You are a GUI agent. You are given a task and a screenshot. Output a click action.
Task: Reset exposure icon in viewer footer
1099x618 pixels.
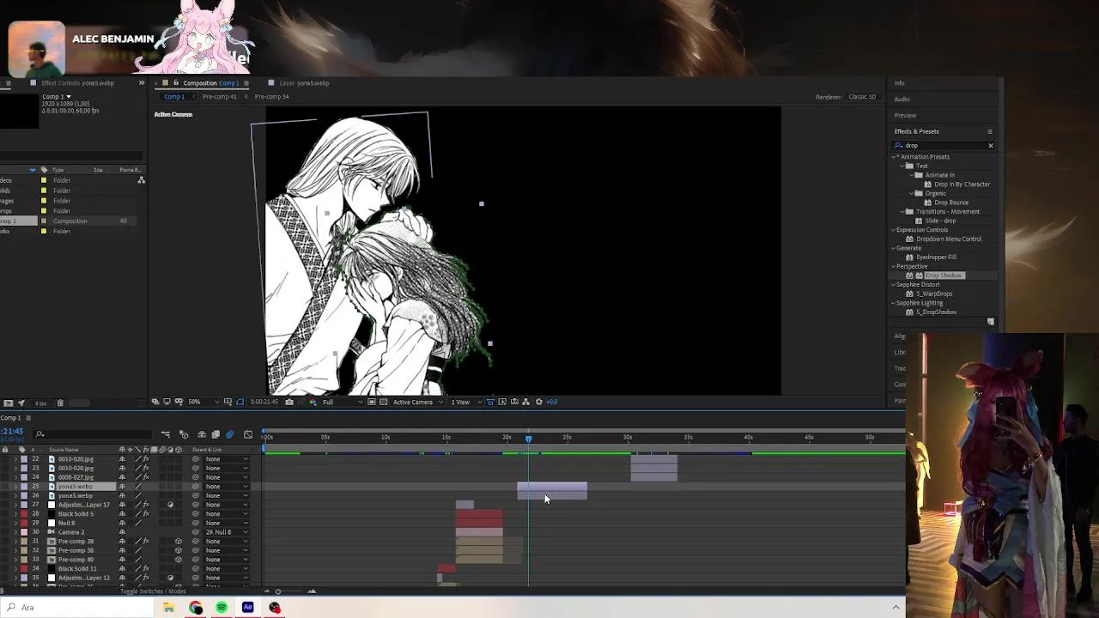click(x=539, y=402)
